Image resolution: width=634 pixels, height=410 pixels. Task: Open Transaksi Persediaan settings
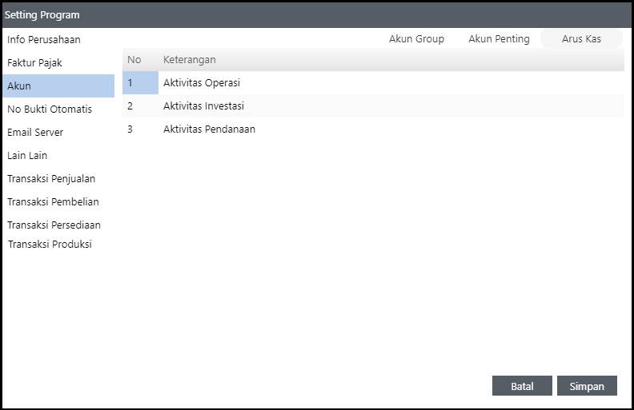click(54, 225)
